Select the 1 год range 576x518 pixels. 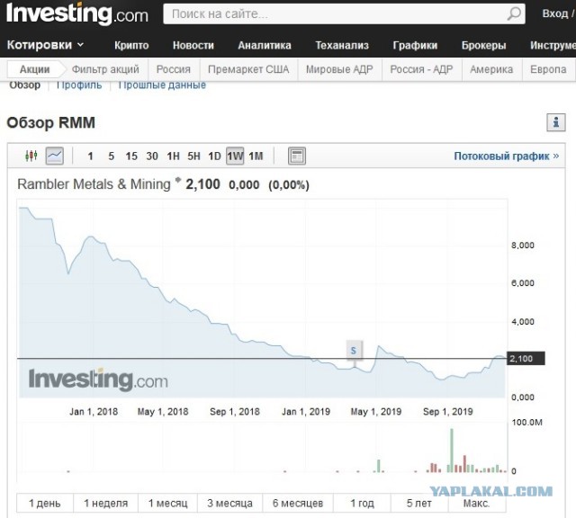click(362, 503)
